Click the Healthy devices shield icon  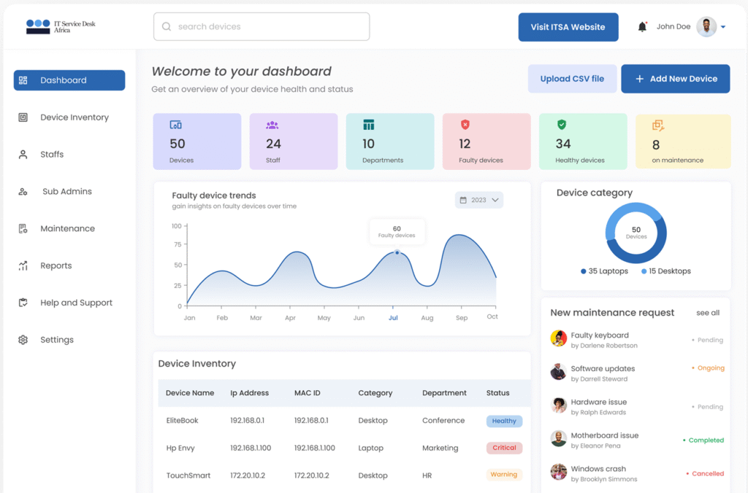point(562,125)
